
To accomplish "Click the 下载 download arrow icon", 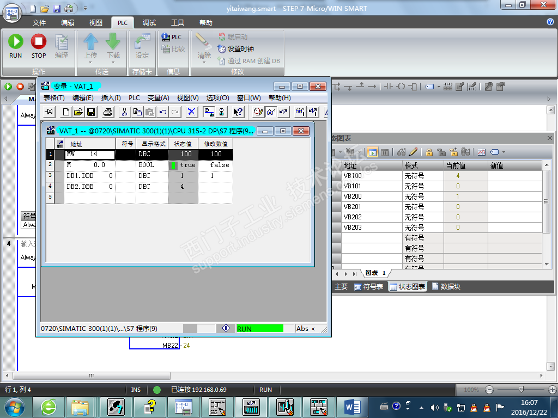I will click(x=113, y=41).
